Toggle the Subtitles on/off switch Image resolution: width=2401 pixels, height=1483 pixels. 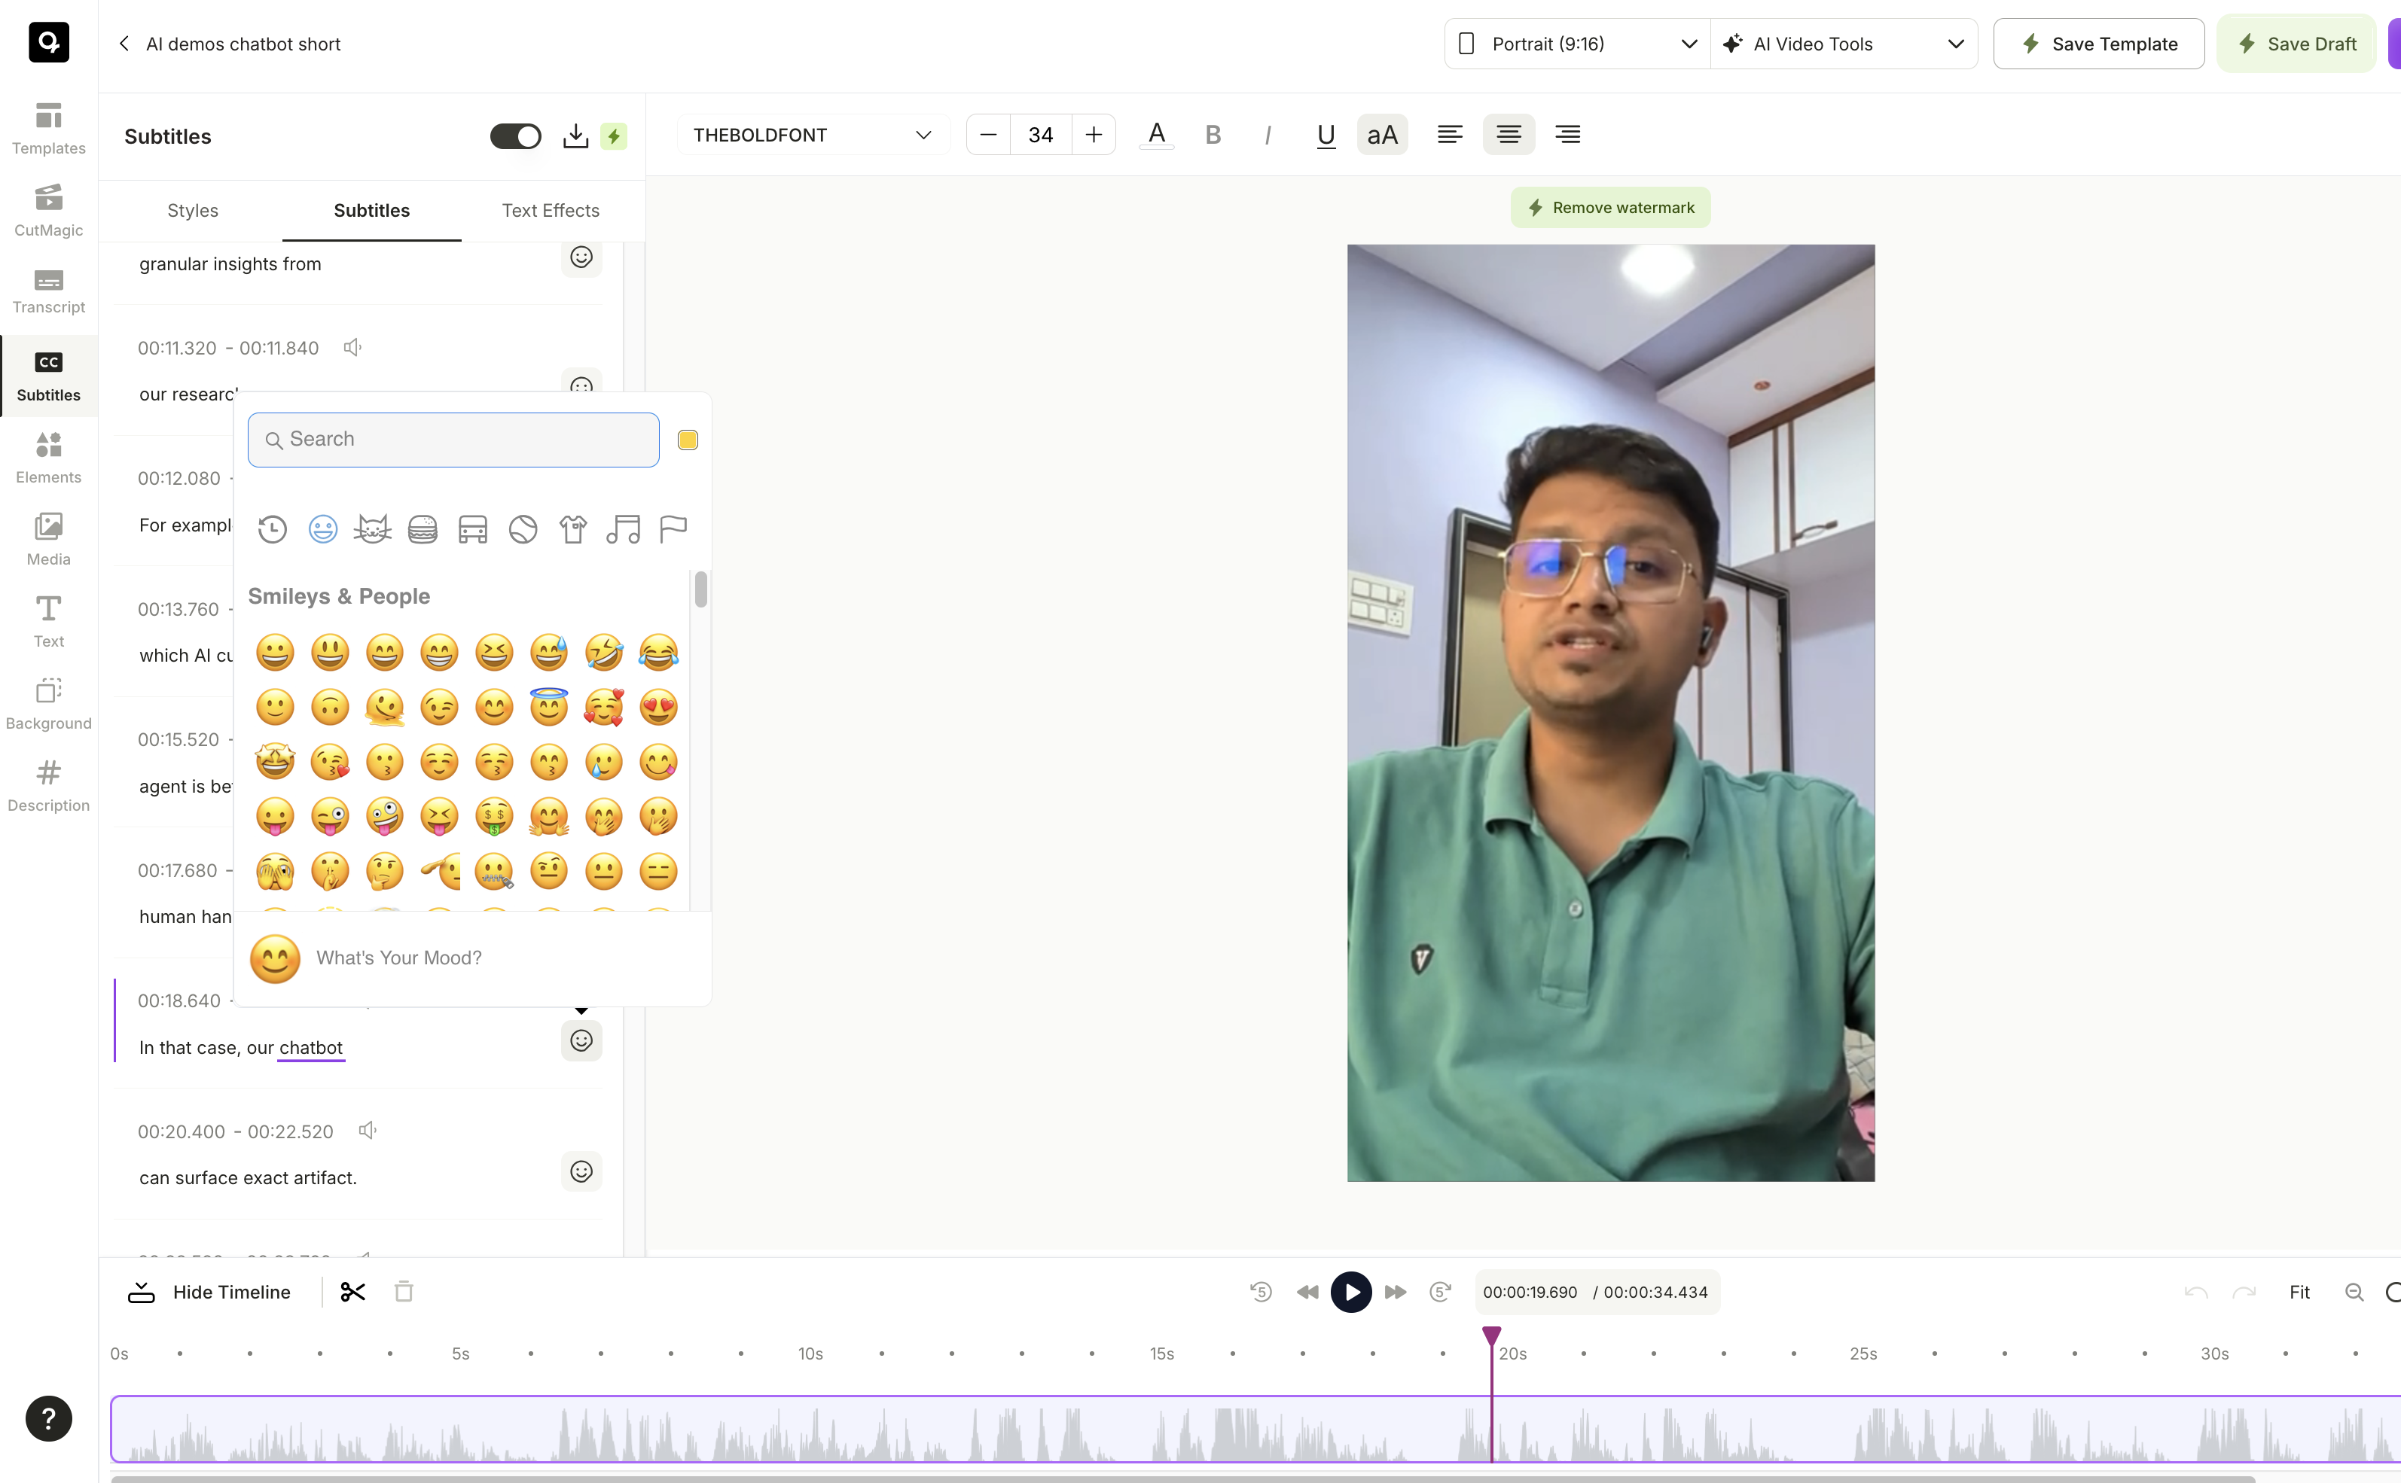(x=515, y=136)
